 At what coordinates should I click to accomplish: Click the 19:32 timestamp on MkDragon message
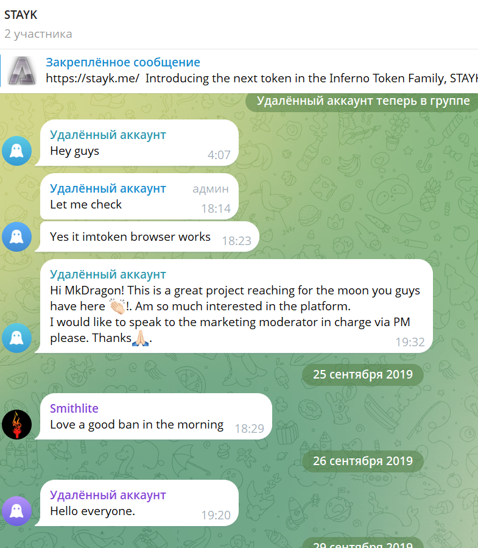click(410, 342)
